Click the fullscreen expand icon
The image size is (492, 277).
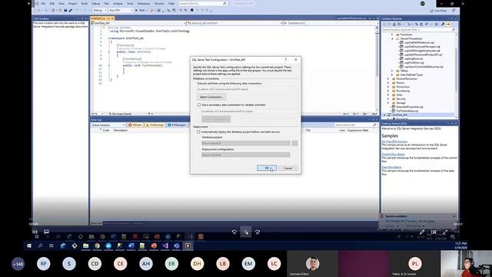pyautogui.click(x=445, y=232)
